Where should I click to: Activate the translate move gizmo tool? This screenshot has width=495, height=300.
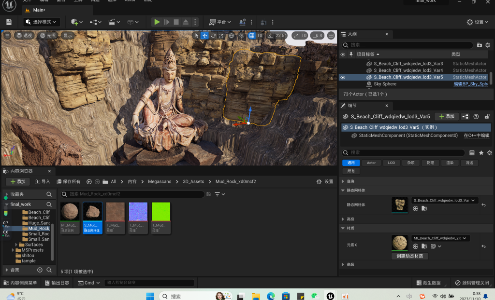(x=204, y=36)
